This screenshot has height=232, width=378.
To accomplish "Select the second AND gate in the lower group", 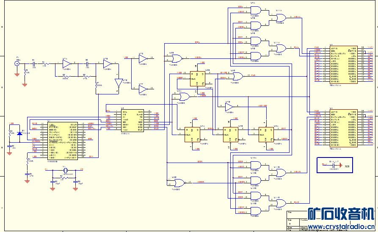I will 256,181.
